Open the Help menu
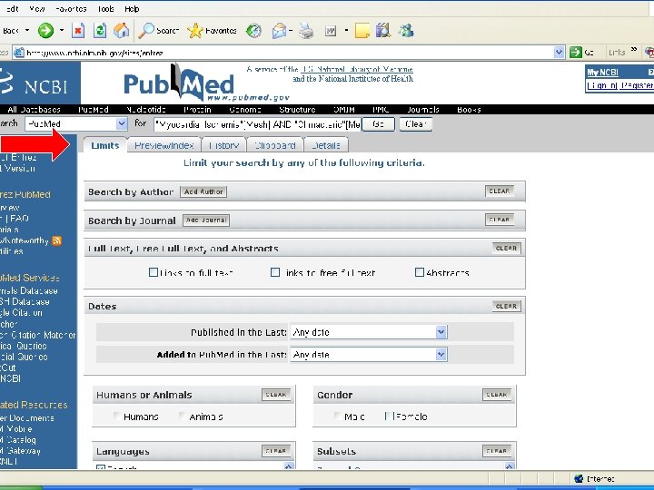Screen dimensions: 654x490 click(132, 9)
